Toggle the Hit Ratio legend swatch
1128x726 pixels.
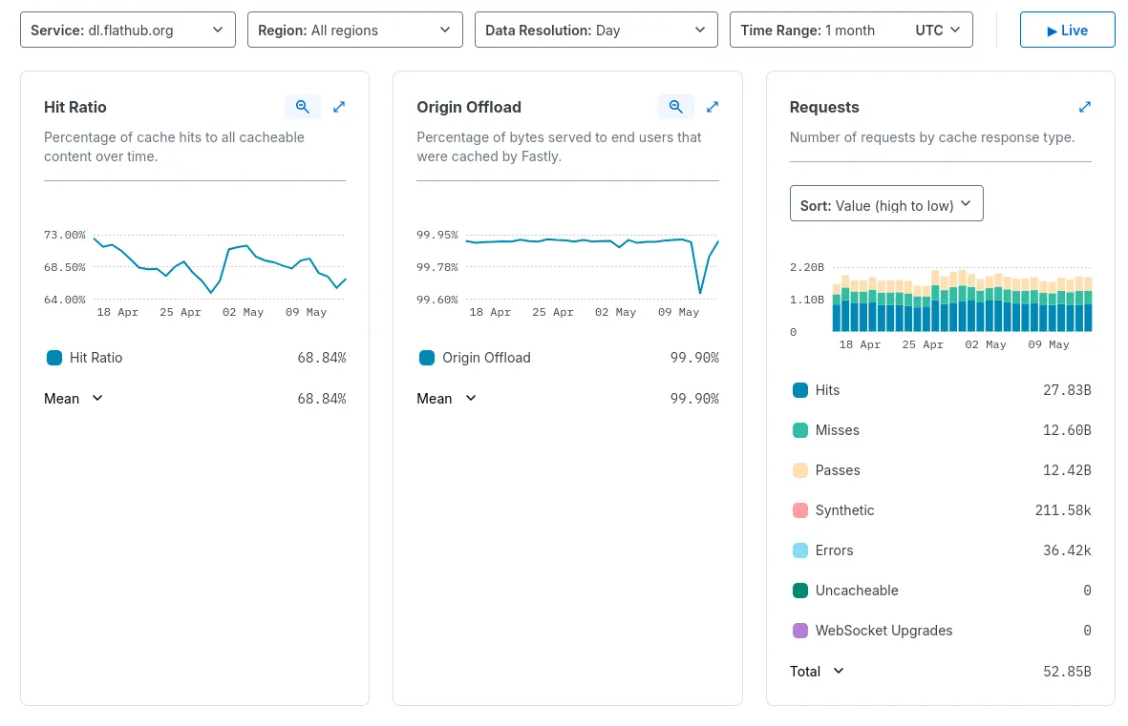(x=53, y=358)
